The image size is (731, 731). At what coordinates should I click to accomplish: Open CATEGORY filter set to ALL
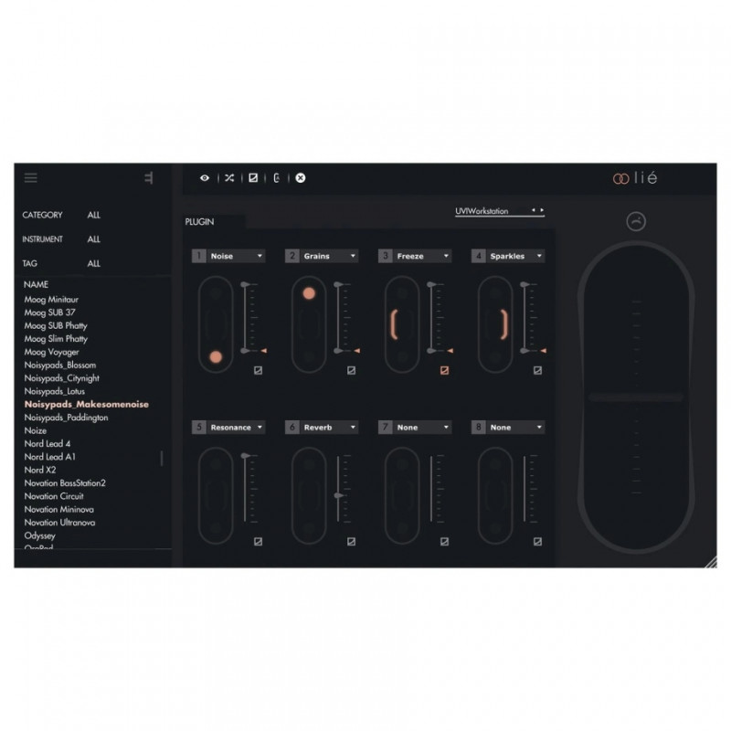(93, 215)
